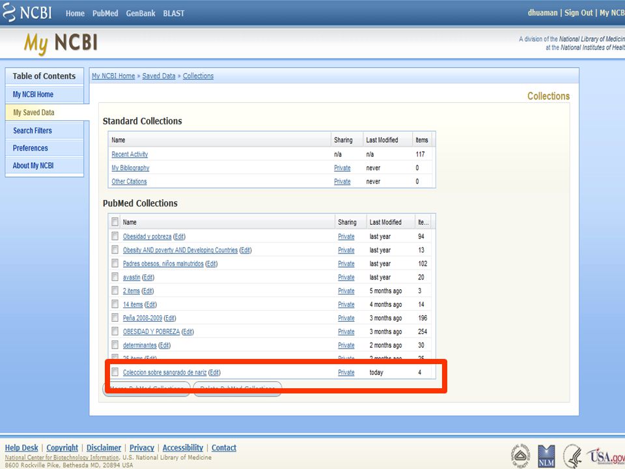Click Private sharing link for My Bibliography

342,168
